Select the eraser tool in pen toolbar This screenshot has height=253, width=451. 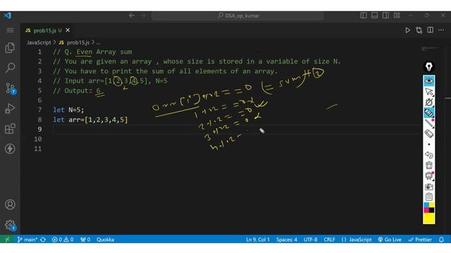tap(429, 134)
